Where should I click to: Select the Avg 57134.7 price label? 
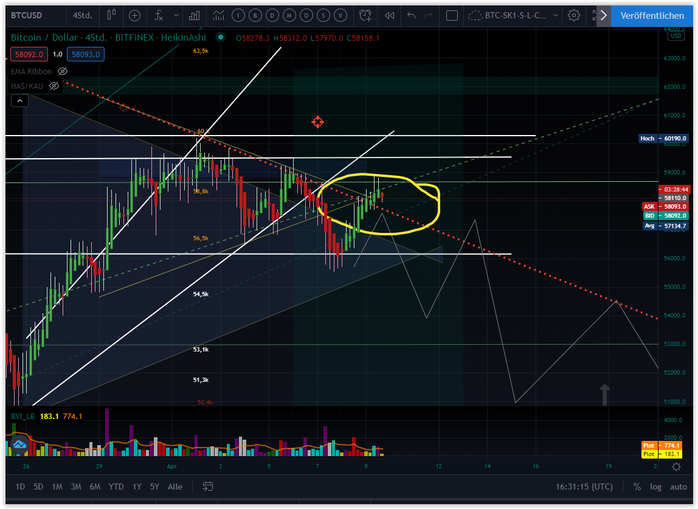pos(665,226)
